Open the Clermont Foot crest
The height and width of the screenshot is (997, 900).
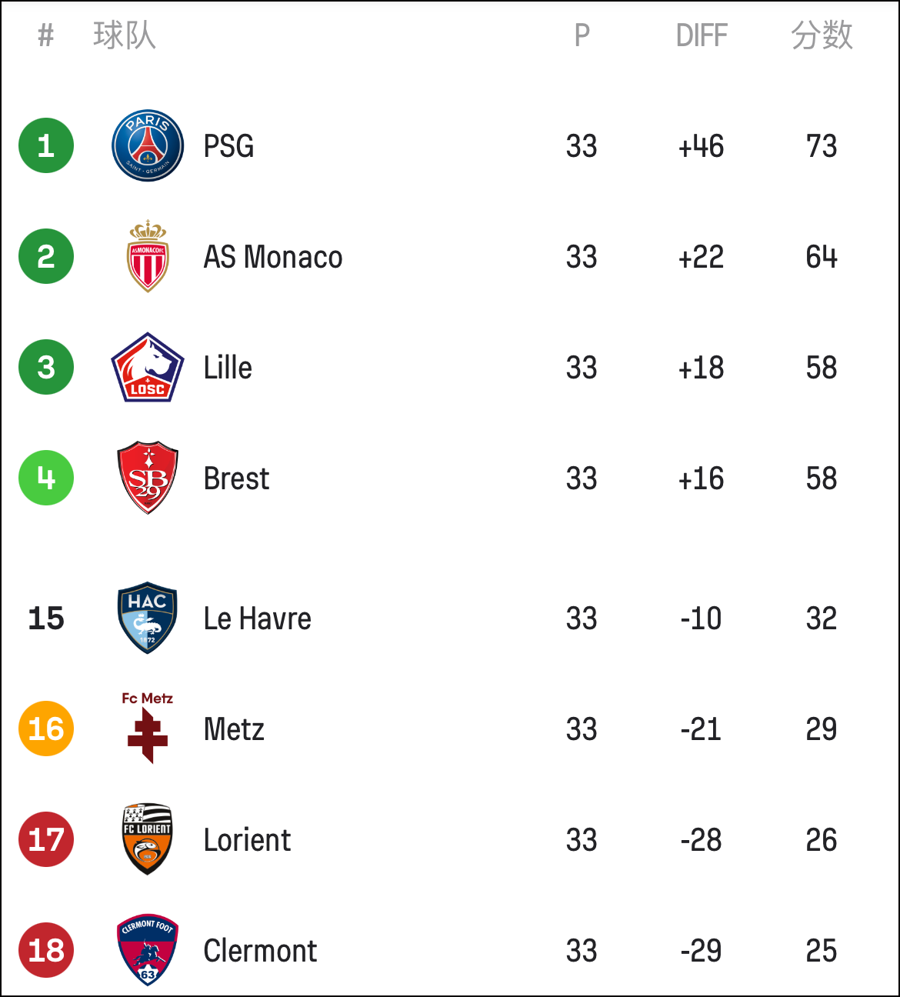[148, 950]
